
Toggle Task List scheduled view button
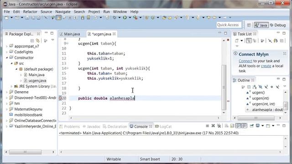click(255, 41)
